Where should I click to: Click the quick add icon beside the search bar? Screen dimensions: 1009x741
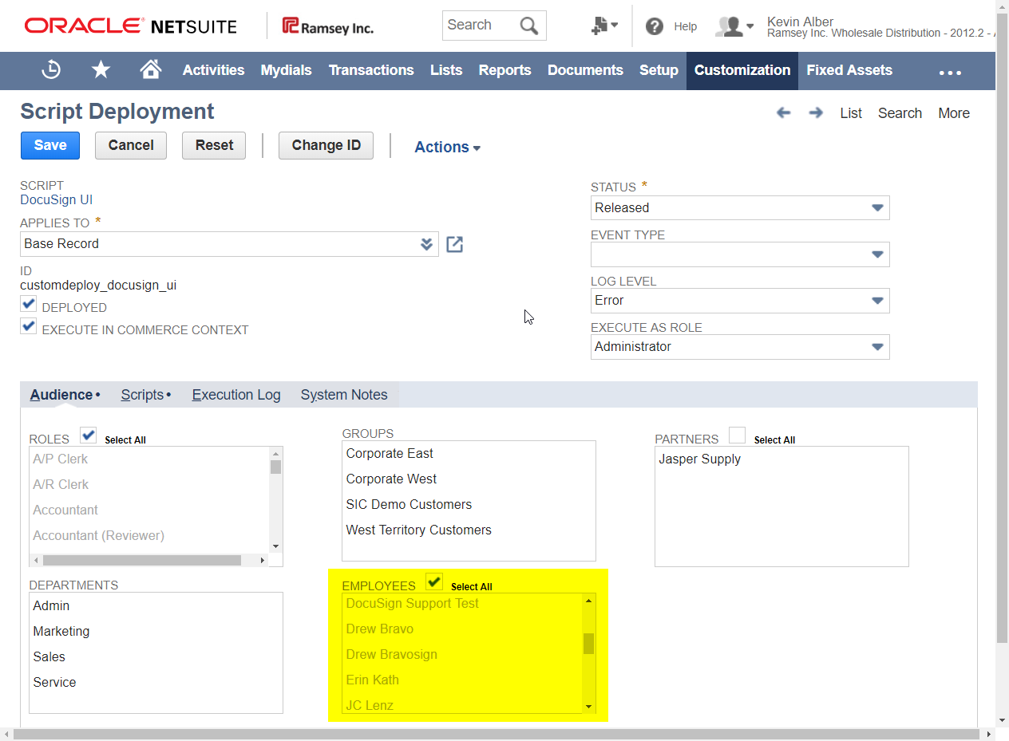600,25
